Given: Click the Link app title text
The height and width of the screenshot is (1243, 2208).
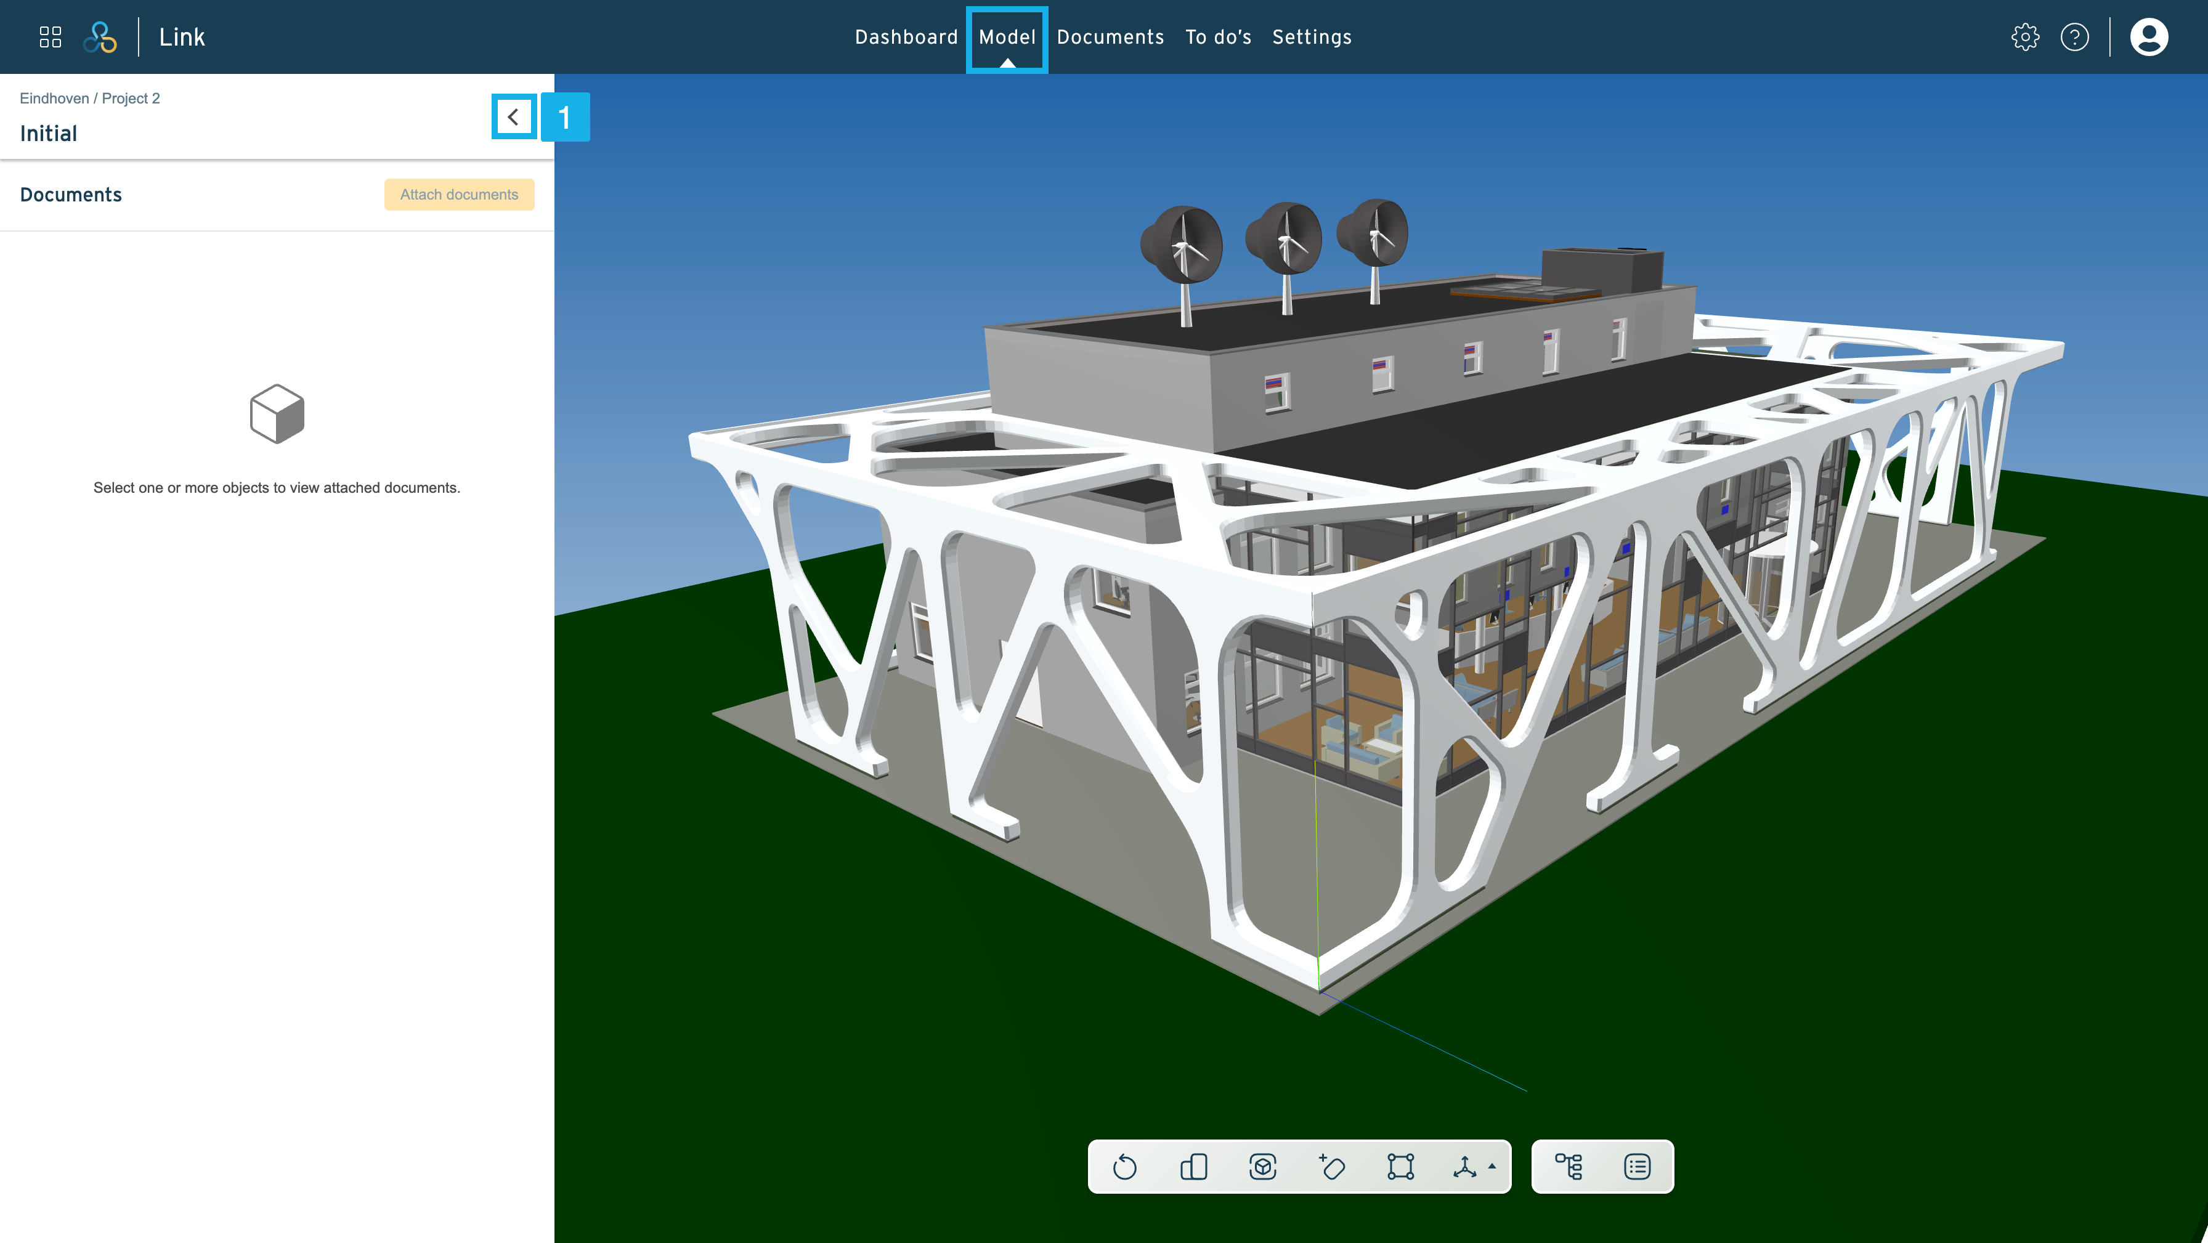Looking at the screenshot, I should (182, 37).
